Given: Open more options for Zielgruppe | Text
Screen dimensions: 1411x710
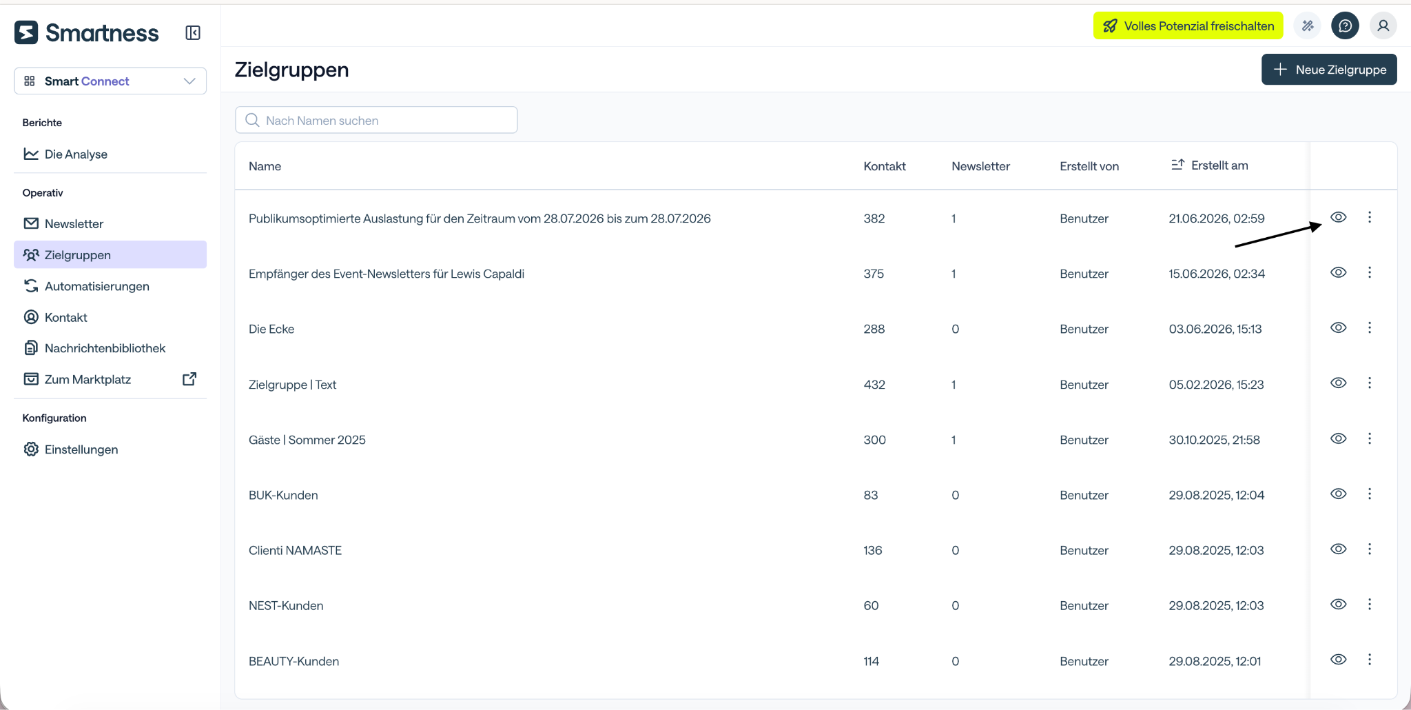Looking at the screenshot, I should (x=1370, y=383).
